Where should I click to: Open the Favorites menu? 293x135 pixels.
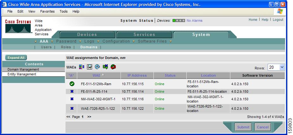[47, 11]
